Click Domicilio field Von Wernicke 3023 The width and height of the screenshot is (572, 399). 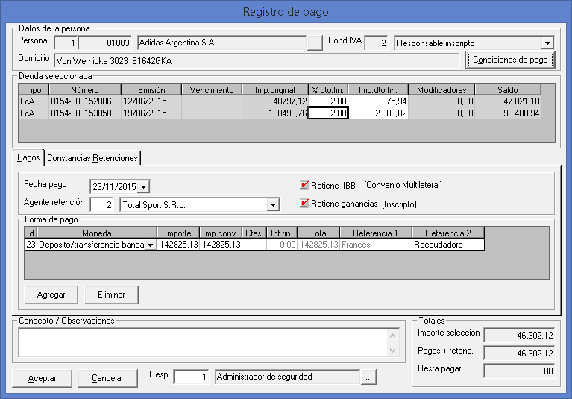tap(257, 61)
